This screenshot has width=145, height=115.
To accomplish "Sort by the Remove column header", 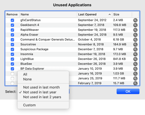I will (x=12, y=14).
